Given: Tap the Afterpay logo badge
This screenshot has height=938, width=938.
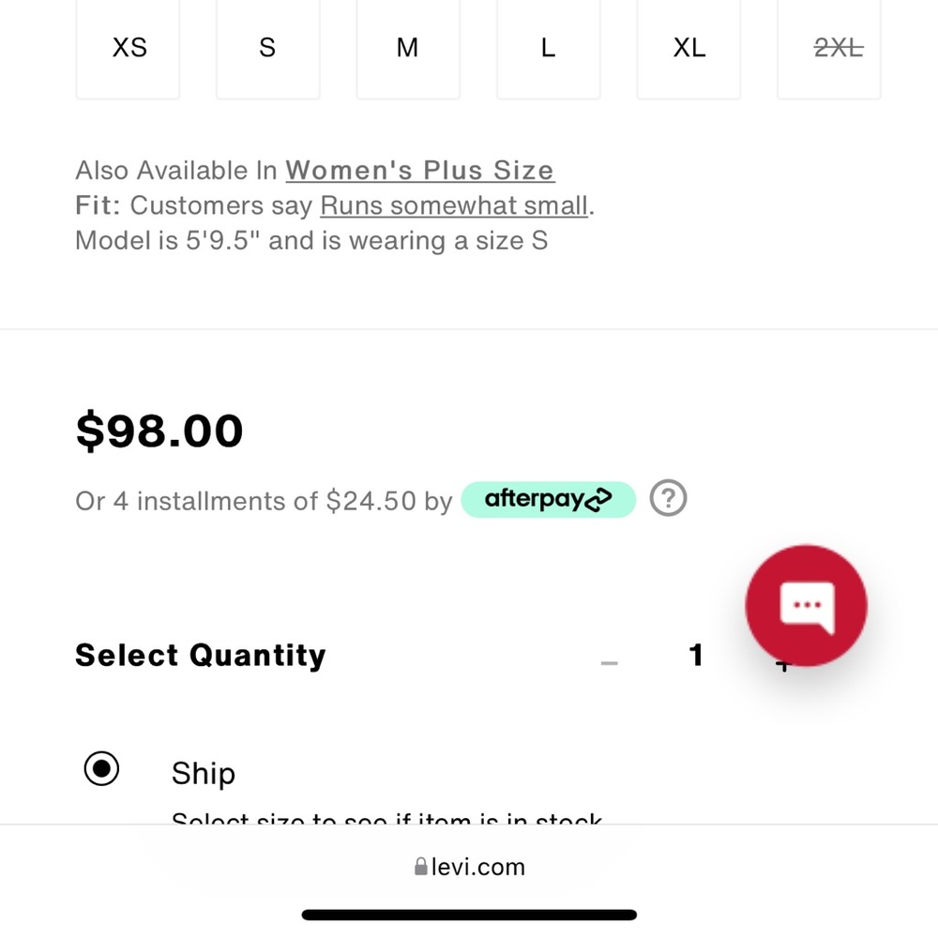Looking at the screenshot, I should pos(548,500).
